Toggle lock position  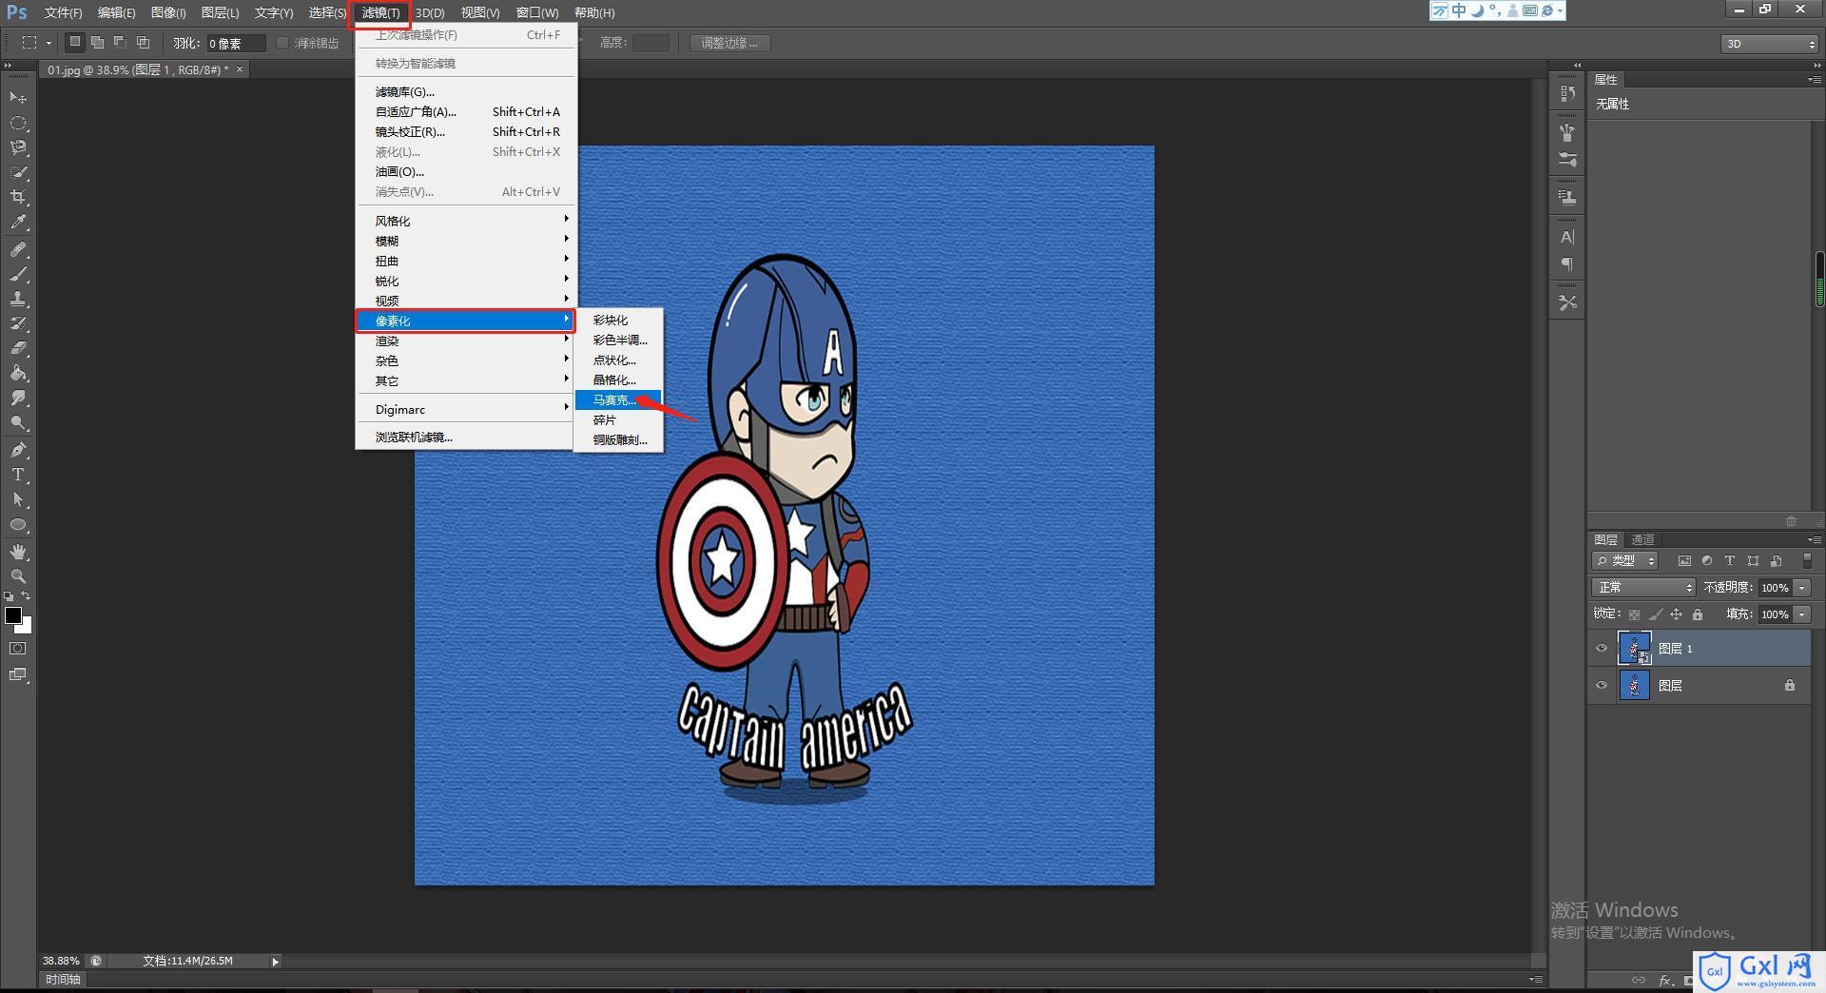click(x=1677, y=614)
